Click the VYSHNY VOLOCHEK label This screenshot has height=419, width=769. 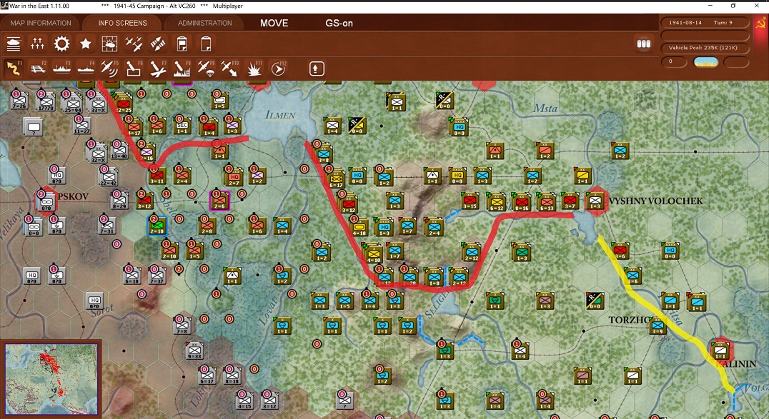655,201
